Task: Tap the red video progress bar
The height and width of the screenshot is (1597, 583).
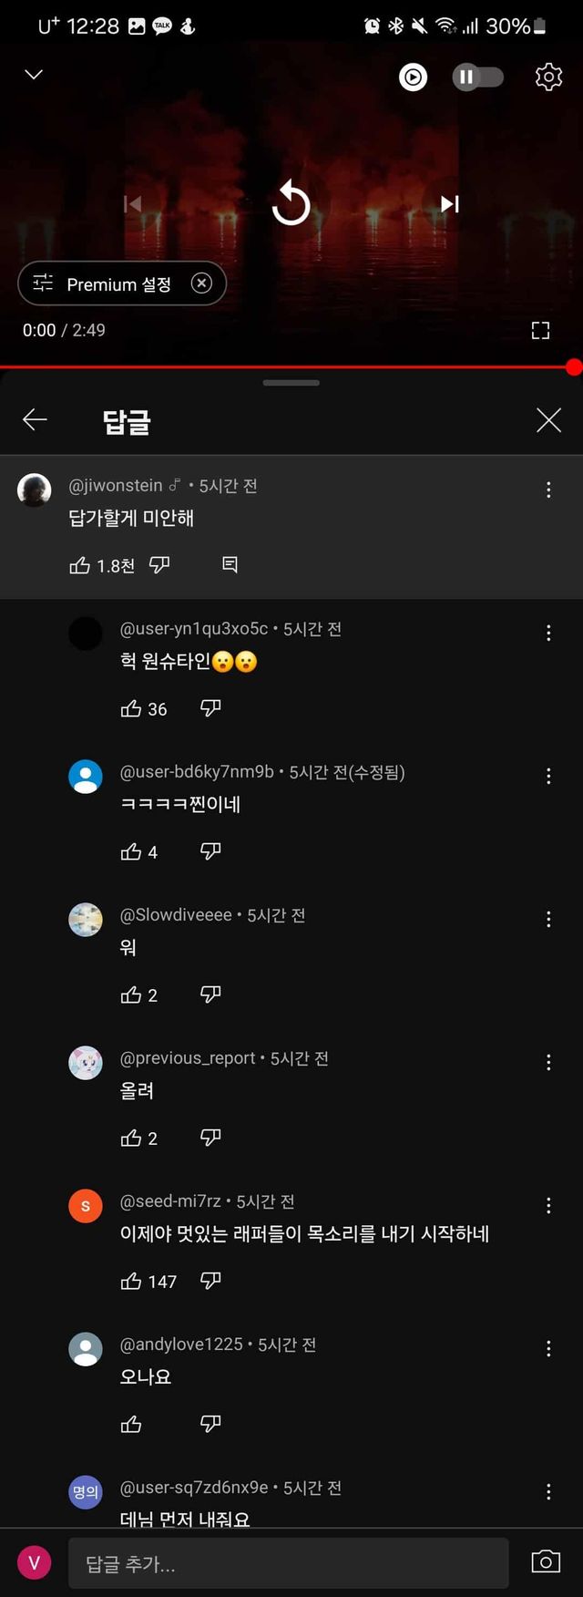Action: tap(291, 366)
